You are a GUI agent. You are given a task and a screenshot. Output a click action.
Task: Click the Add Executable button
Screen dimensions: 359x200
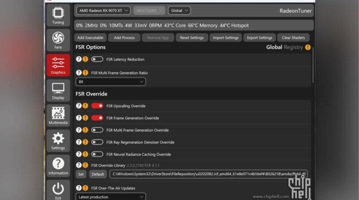(90, 38)
